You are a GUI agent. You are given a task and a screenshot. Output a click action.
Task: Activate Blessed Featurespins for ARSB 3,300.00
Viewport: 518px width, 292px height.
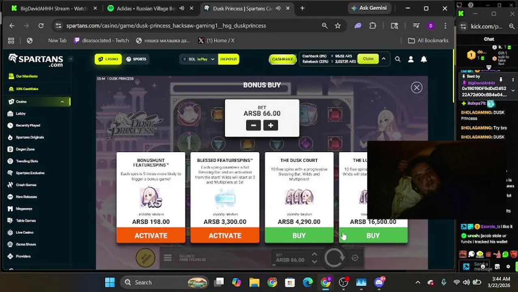[225, 235]
